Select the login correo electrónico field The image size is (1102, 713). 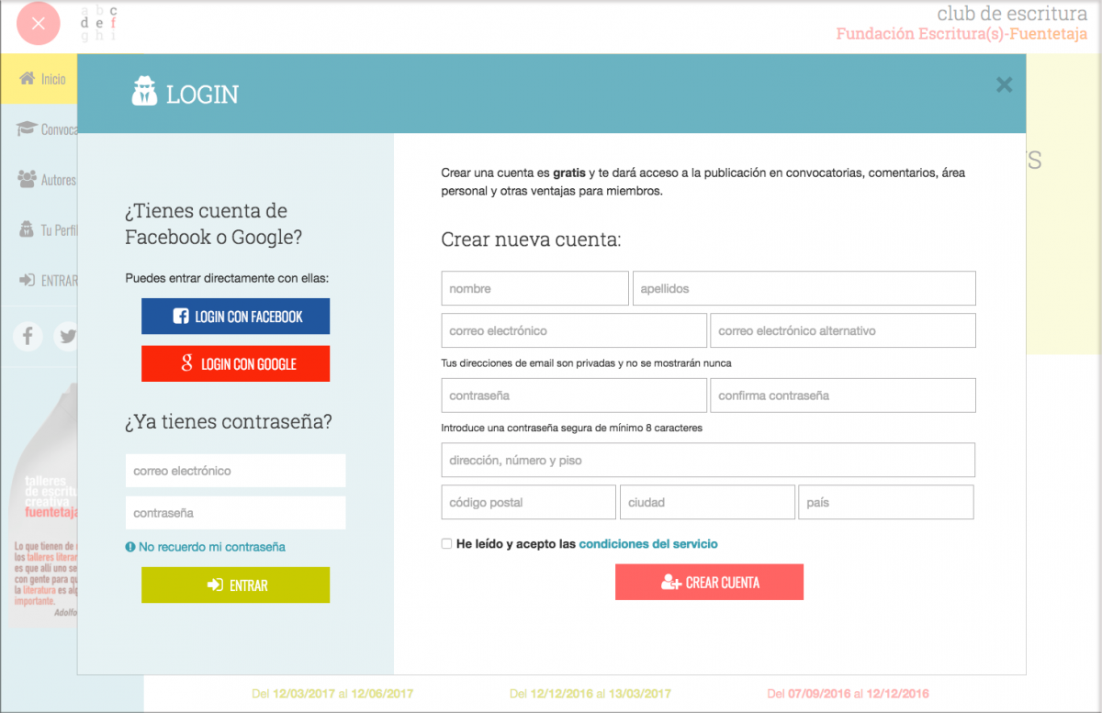[235, 471]
